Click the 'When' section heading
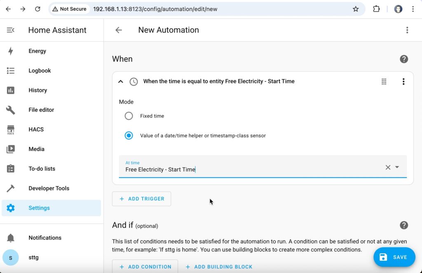The image size is (422, 273). (x=122, y=59)
